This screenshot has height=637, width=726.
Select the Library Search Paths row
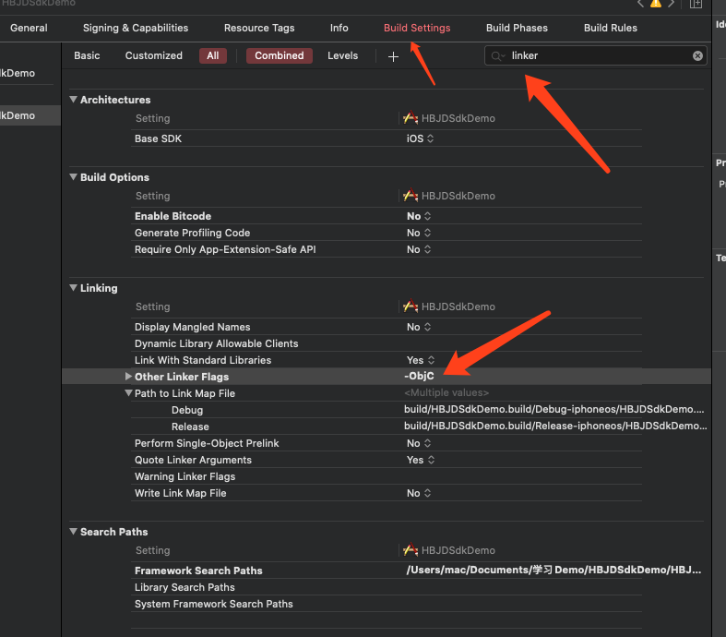387,587
